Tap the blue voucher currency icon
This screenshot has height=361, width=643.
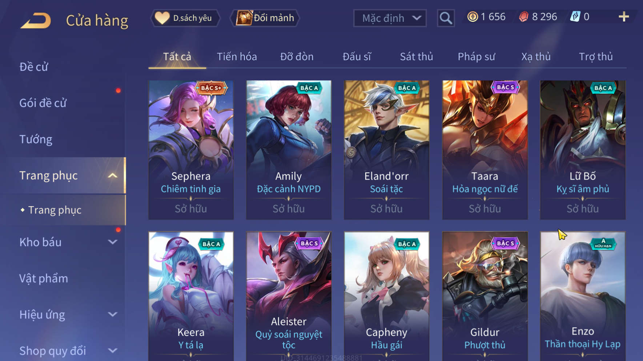coord(575,17)
